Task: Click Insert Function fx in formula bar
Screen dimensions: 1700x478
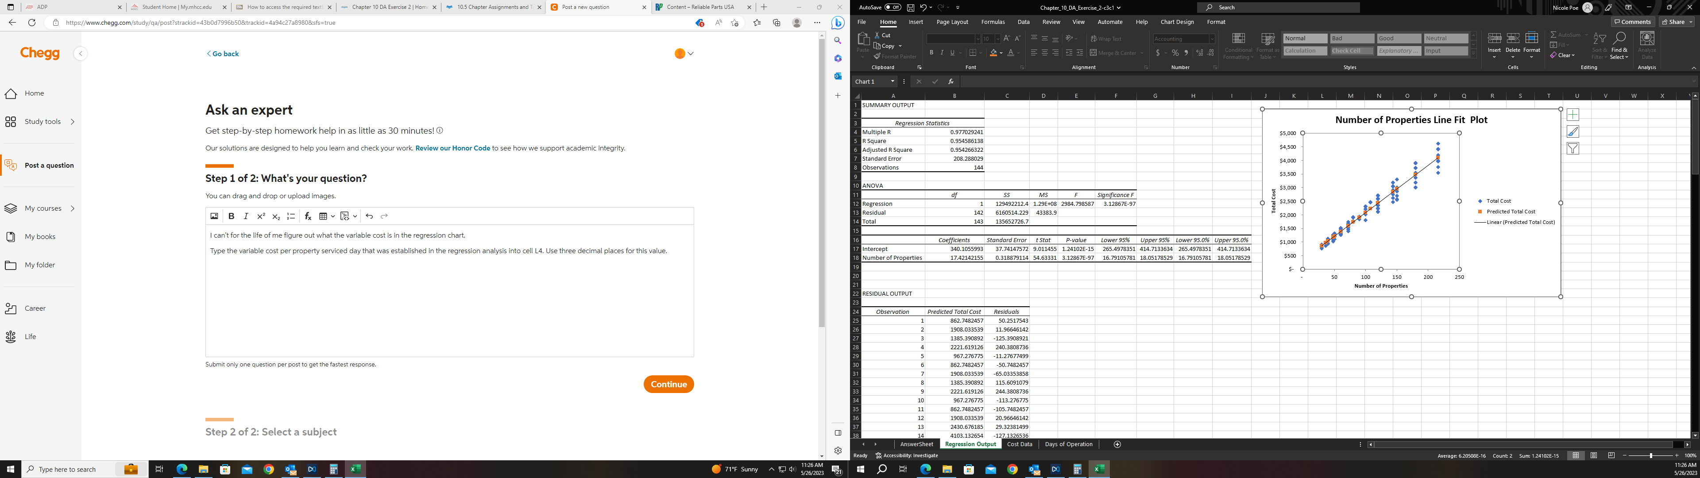Action: click(x=951, y=81)
